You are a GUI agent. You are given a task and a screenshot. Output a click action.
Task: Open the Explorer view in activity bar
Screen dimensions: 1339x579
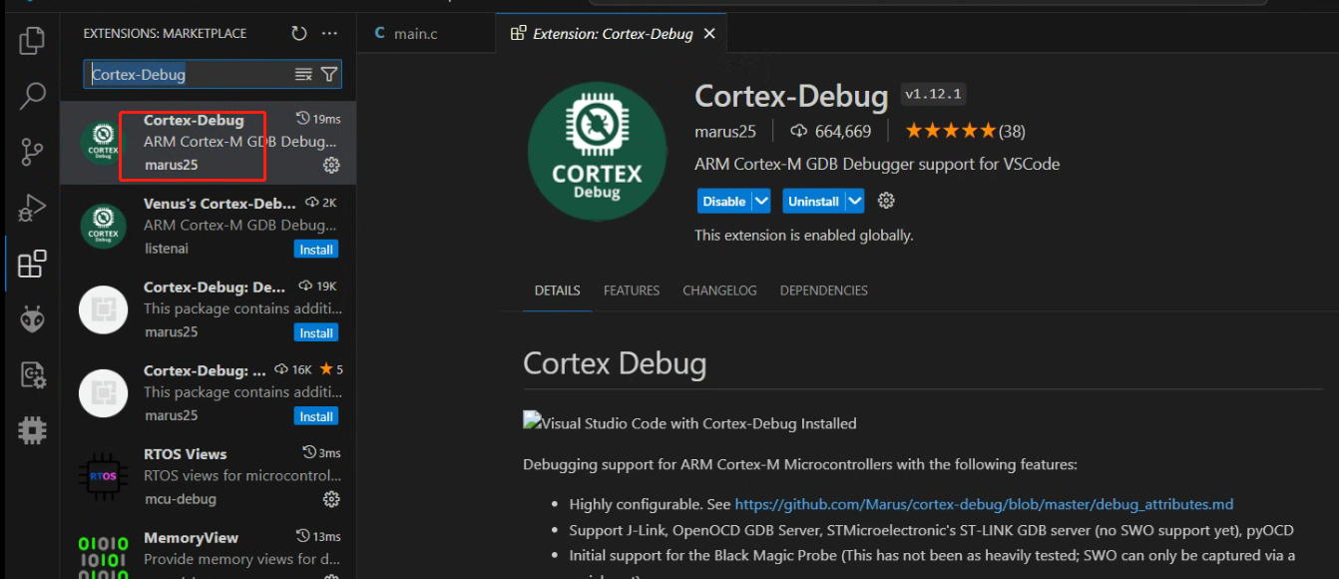point(32,41)
